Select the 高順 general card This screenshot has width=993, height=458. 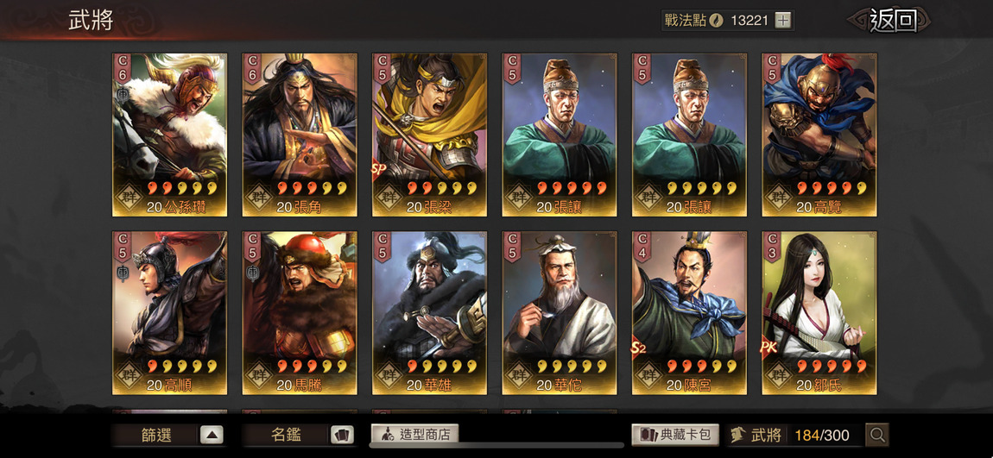click(170, 312)
